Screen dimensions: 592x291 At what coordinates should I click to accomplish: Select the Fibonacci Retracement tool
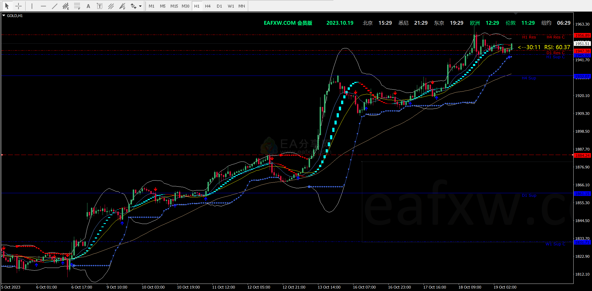77,6
